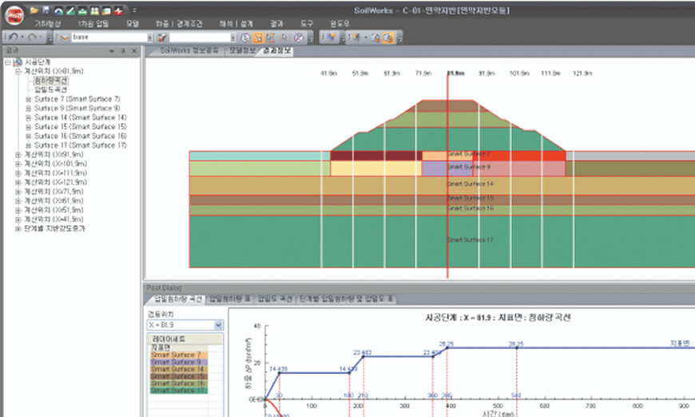Select the Smart Surface 17 green layer swatch

(179, 391)
